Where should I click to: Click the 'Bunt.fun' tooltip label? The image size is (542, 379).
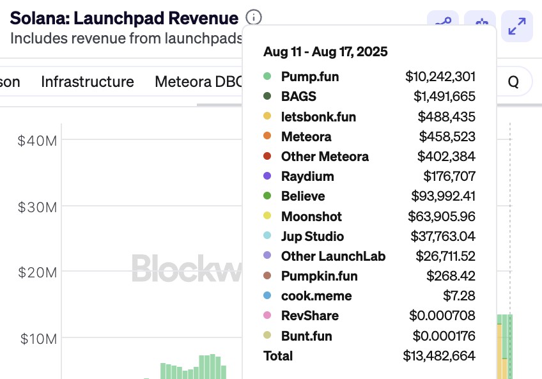click(x=307, y=336)
